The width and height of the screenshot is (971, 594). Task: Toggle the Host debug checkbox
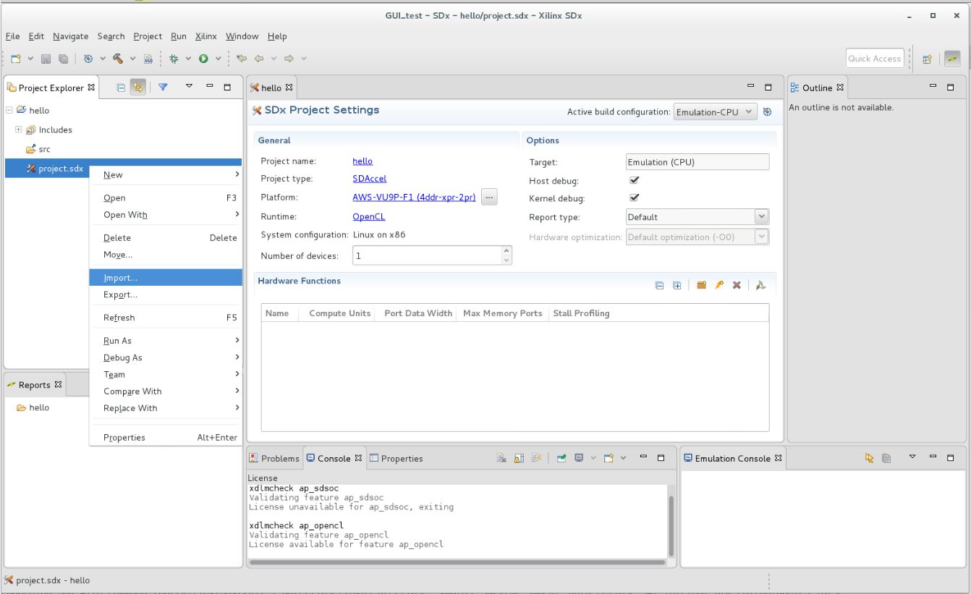click(635, 180)
